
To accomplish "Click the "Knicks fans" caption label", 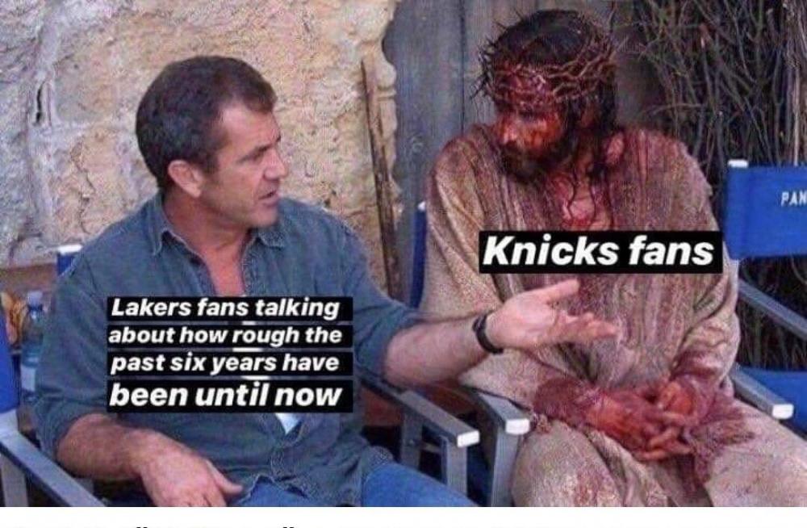I will tap(600, 251).
